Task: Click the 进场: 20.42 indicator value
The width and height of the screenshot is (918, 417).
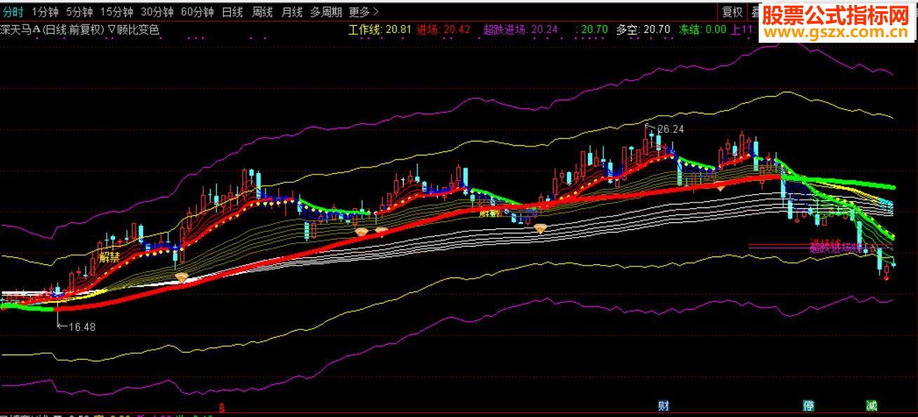Action: click(x=444, y=29)
